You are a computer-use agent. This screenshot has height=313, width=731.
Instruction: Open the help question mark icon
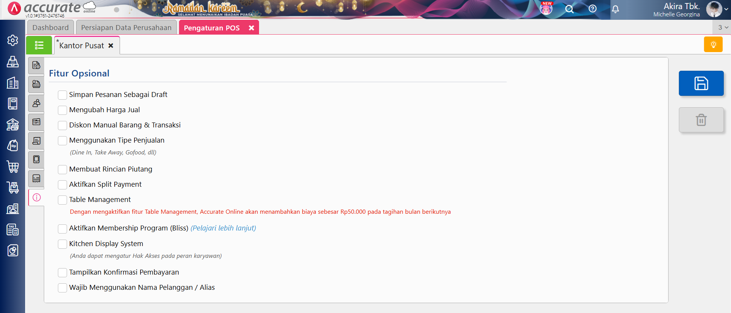pyautogui.click(x=592, y=9)
